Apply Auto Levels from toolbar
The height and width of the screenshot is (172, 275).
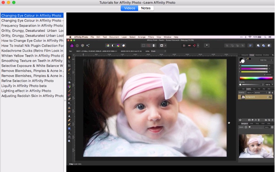[108, 46]
